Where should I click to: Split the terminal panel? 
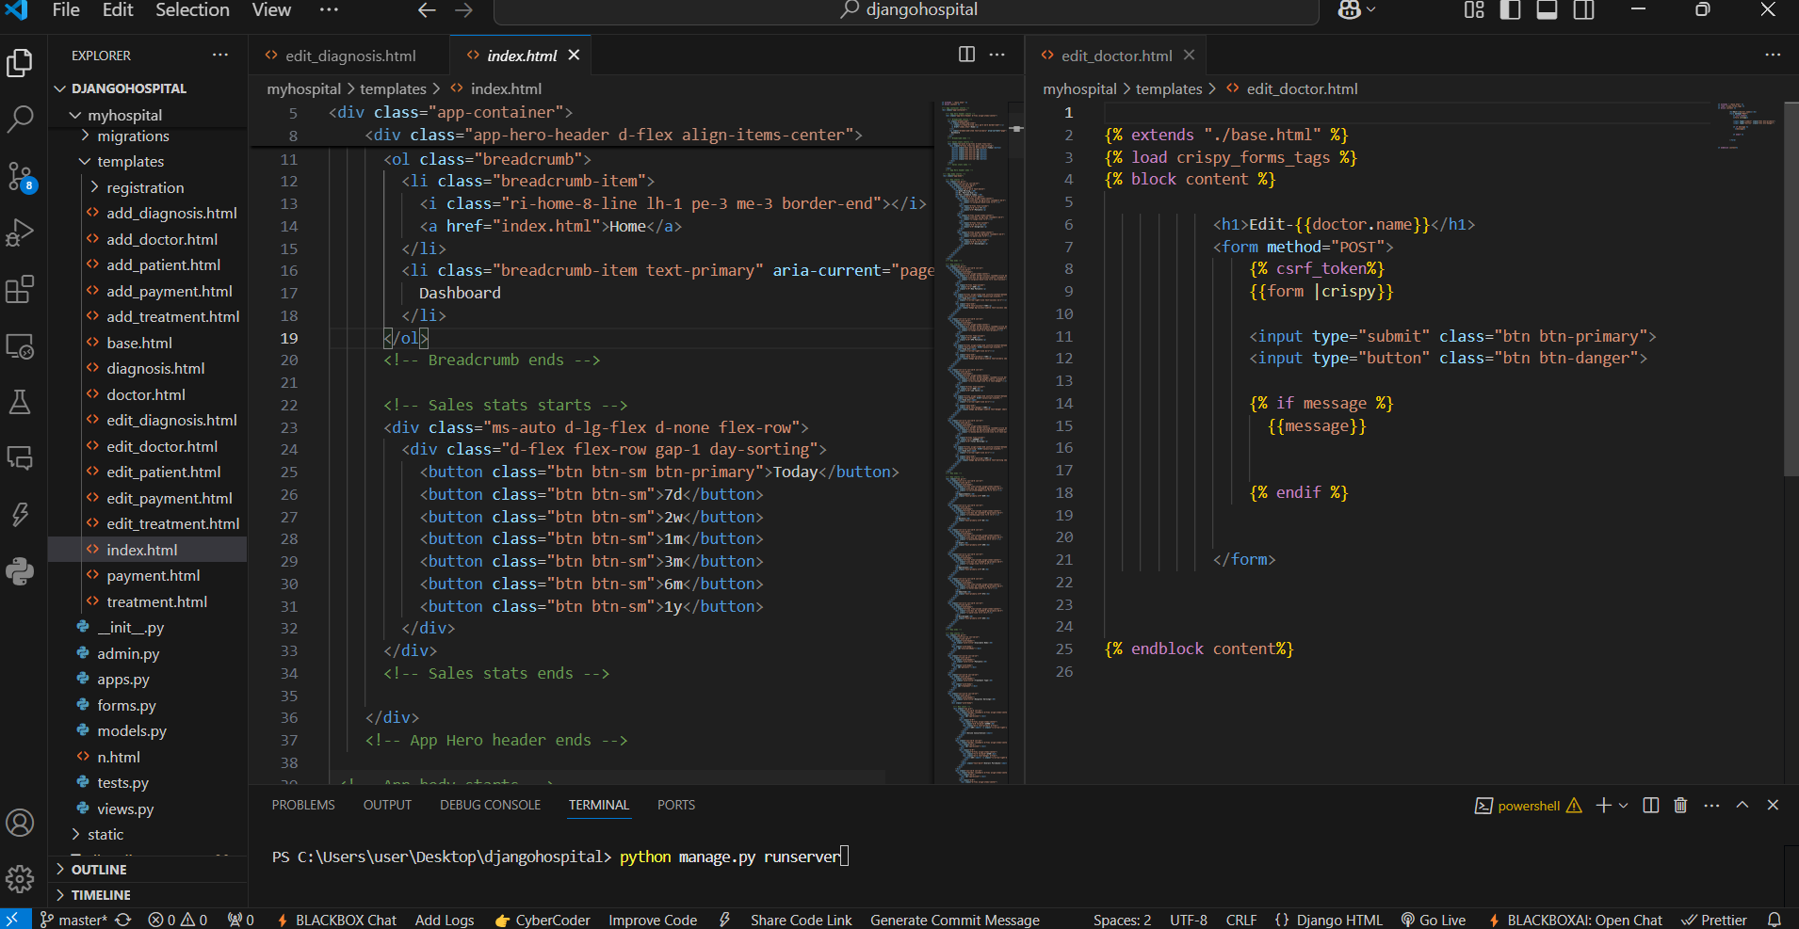click(x=1650, y=806)
